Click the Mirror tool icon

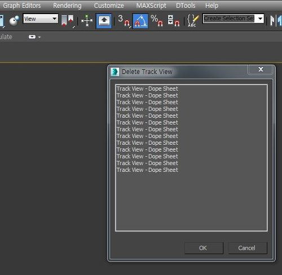point(276,21)
